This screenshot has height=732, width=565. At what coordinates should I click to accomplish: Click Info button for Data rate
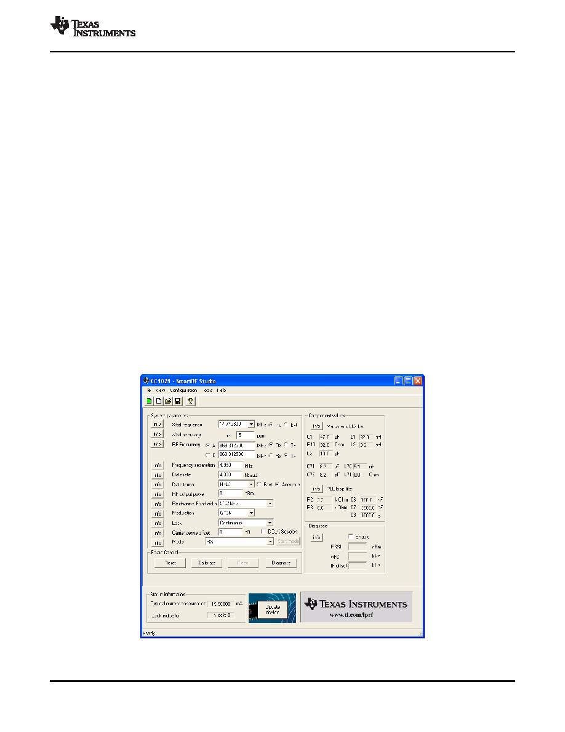(158, 475)
